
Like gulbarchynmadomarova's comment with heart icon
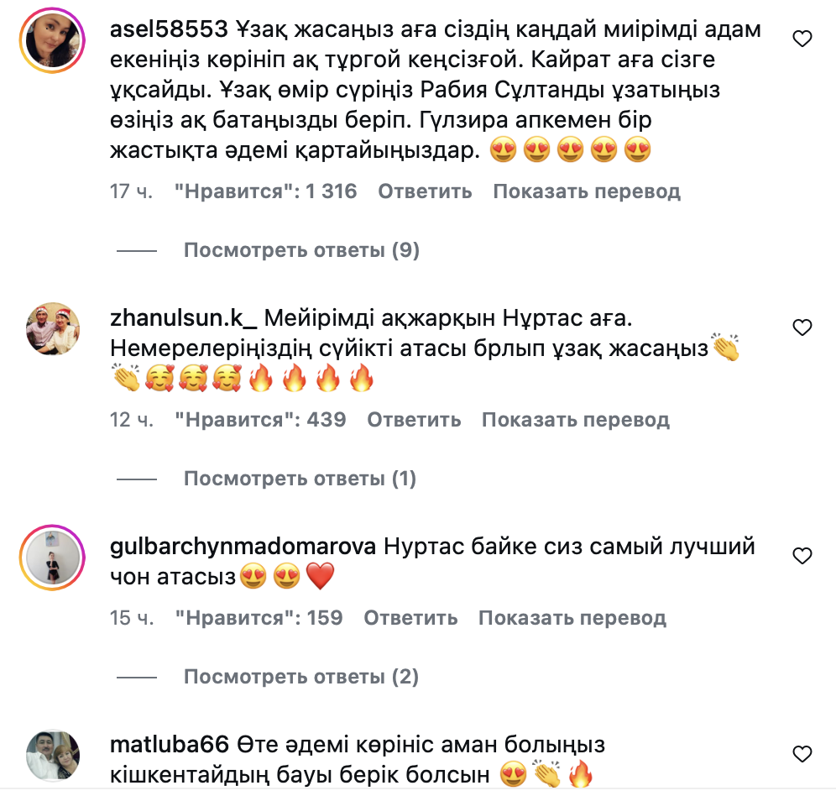point(802,556)
